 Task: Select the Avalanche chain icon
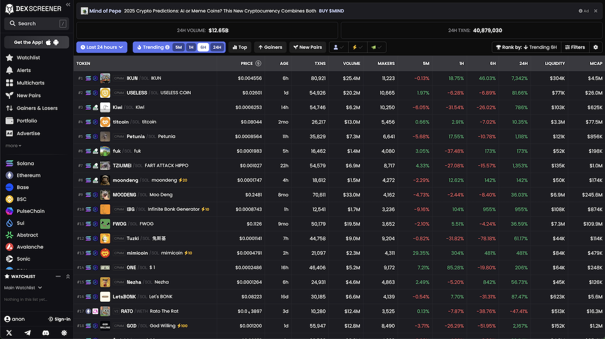point(9,247)
